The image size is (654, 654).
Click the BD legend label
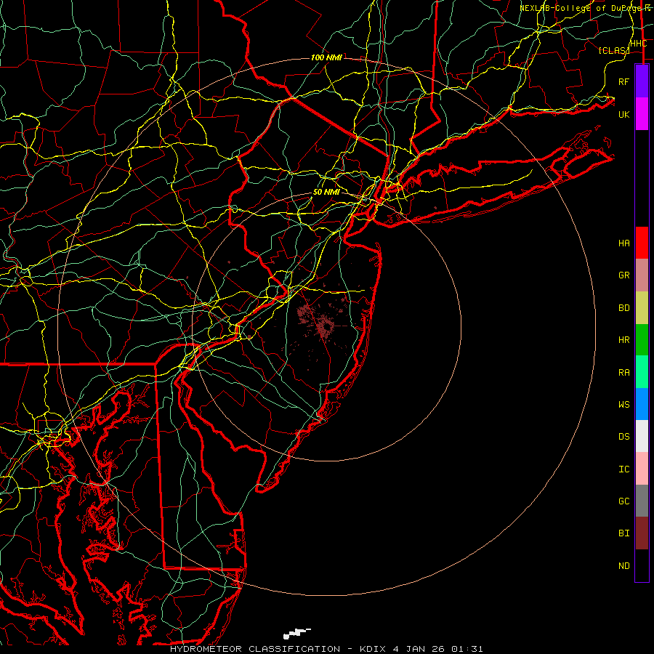(624, 308)
